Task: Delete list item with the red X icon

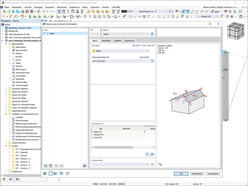Action: tap(85, 166)
